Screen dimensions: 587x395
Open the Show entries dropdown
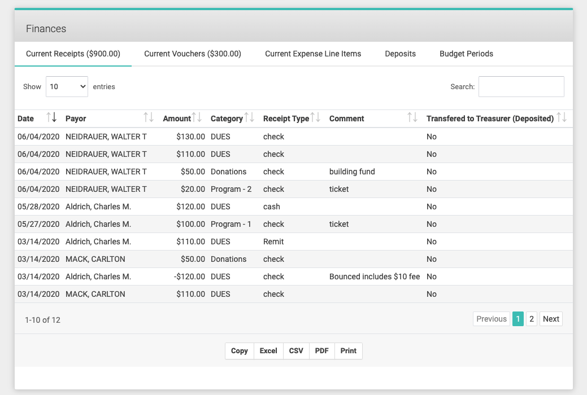coord(67,86)
